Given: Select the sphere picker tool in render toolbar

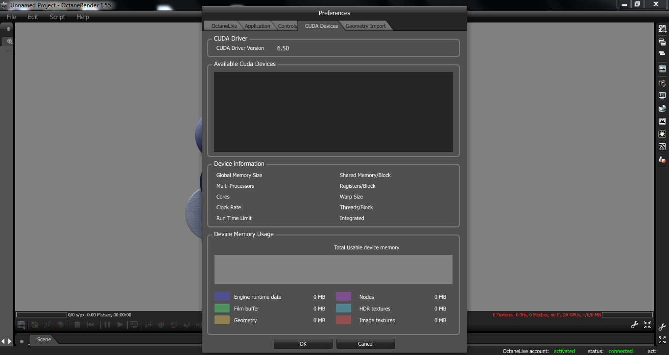Looking at the screenshot, I should [174, 325].
